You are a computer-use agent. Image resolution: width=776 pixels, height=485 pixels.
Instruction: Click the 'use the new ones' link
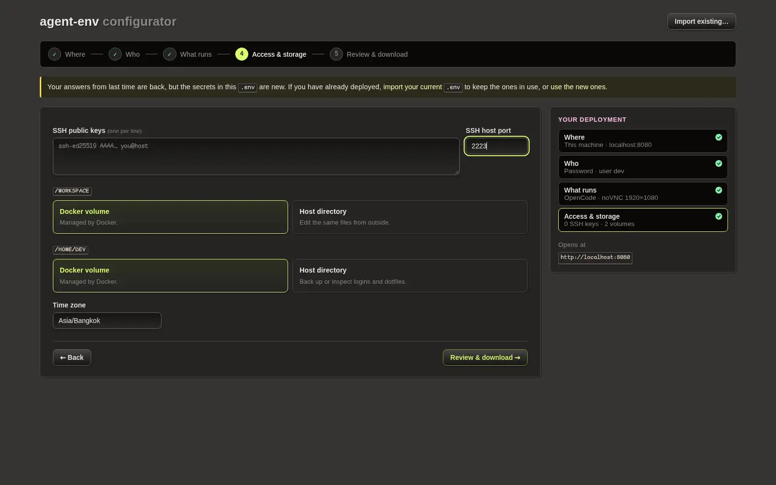578,87
